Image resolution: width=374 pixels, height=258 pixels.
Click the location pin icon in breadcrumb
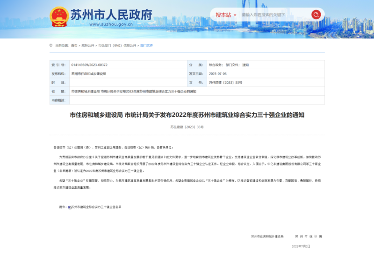[x=51, y=45]
